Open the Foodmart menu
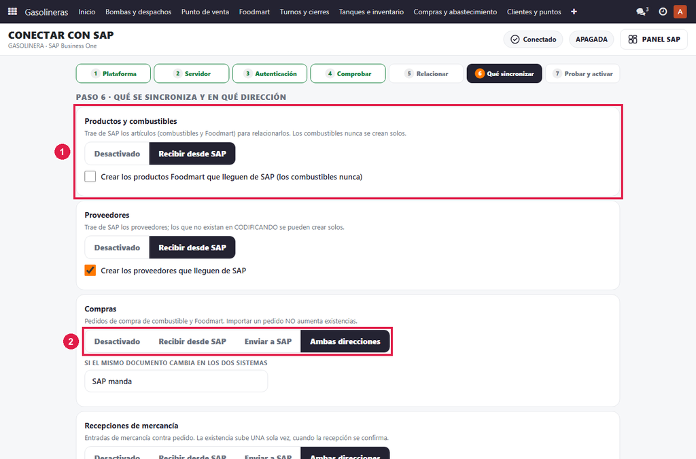Viewport: 696px width, 459px height. tap(254, 12)
